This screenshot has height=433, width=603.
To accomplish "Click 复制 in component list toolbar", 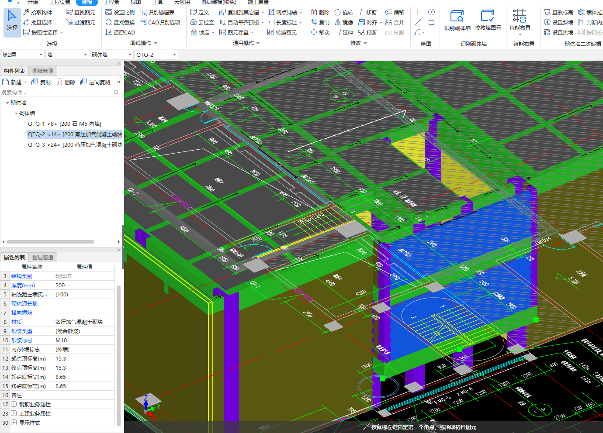I will click(x=41, y=82).
